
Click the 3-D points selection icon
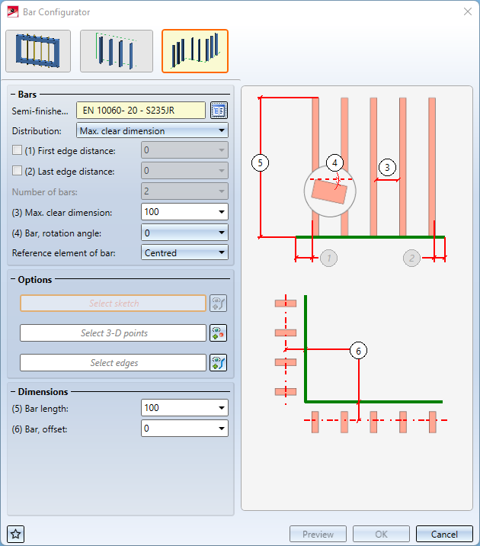tap(219, 333)
